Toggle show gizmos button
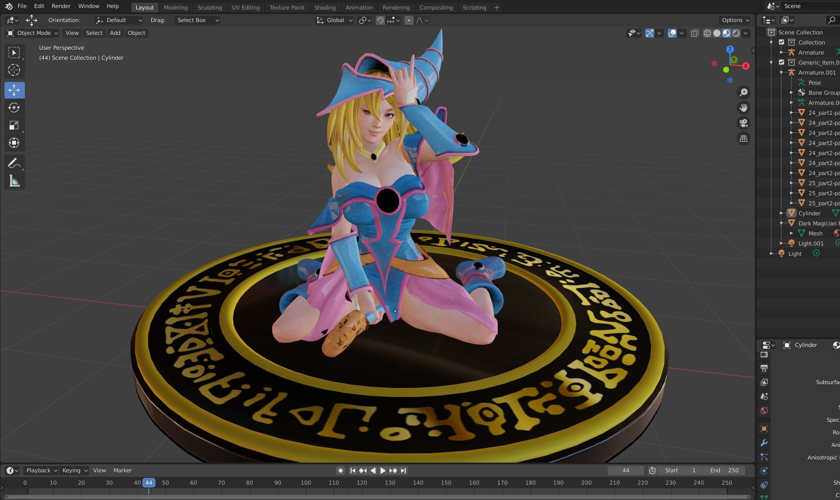The image size is (840, 500). click(649, 33)
